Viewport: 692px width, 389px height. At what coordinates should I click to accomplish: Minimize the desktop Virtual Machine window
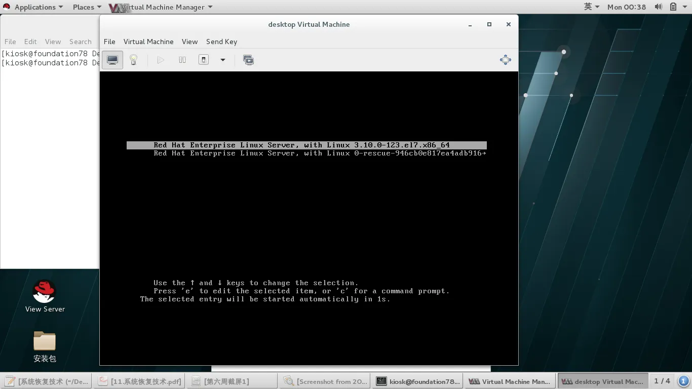[470, 24]
